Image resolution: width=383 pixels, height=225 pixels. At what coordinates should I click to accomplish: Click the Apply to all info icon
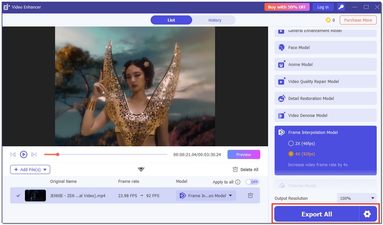238,182
